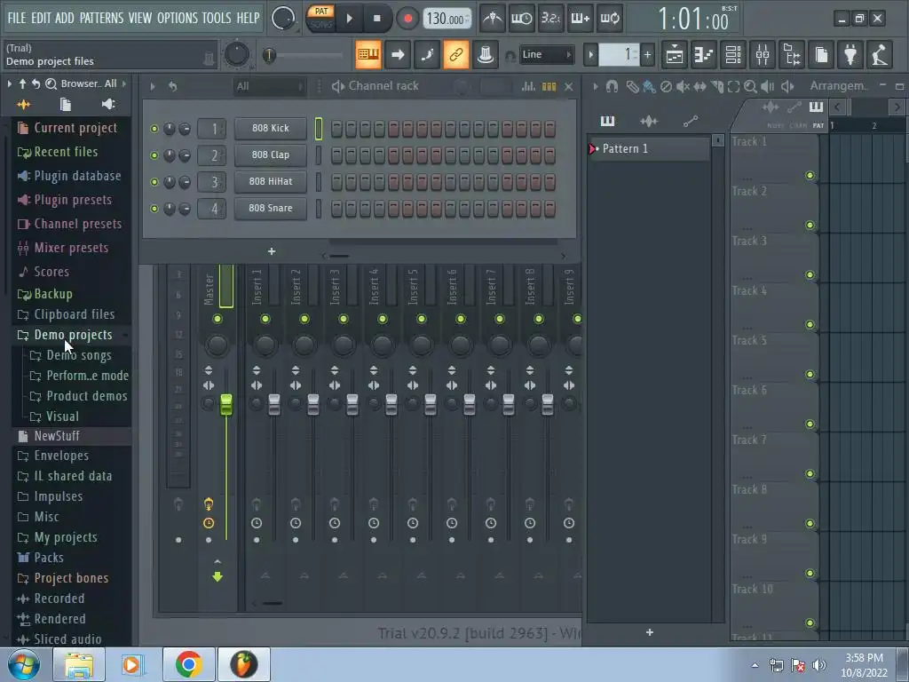Image resolution: width=909 pixels, height=682 pixels.
Task: Activate first step of 808 Kick
Action: pos(336,129)
